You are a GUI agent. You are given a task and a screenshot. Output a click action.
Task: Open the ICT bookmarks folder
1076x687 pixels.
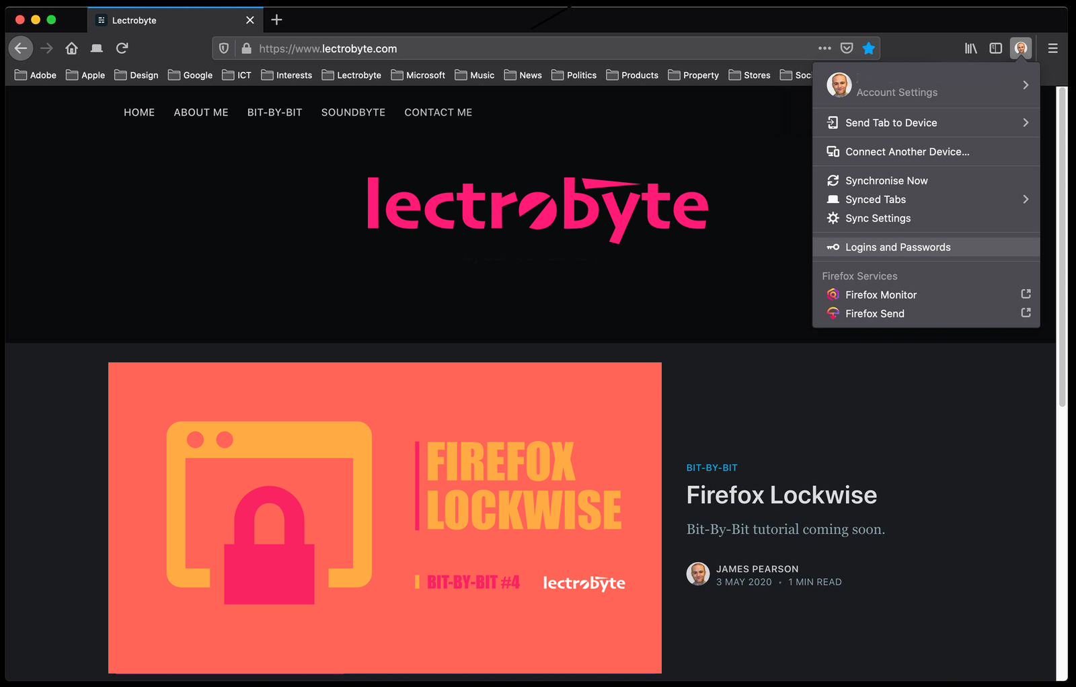pyautogui.click(x=237, y=75)
